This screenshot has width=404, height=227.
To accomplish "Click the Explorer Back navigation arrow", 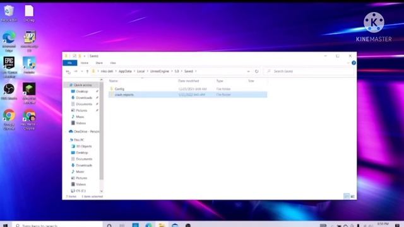I will coord(68,71).
